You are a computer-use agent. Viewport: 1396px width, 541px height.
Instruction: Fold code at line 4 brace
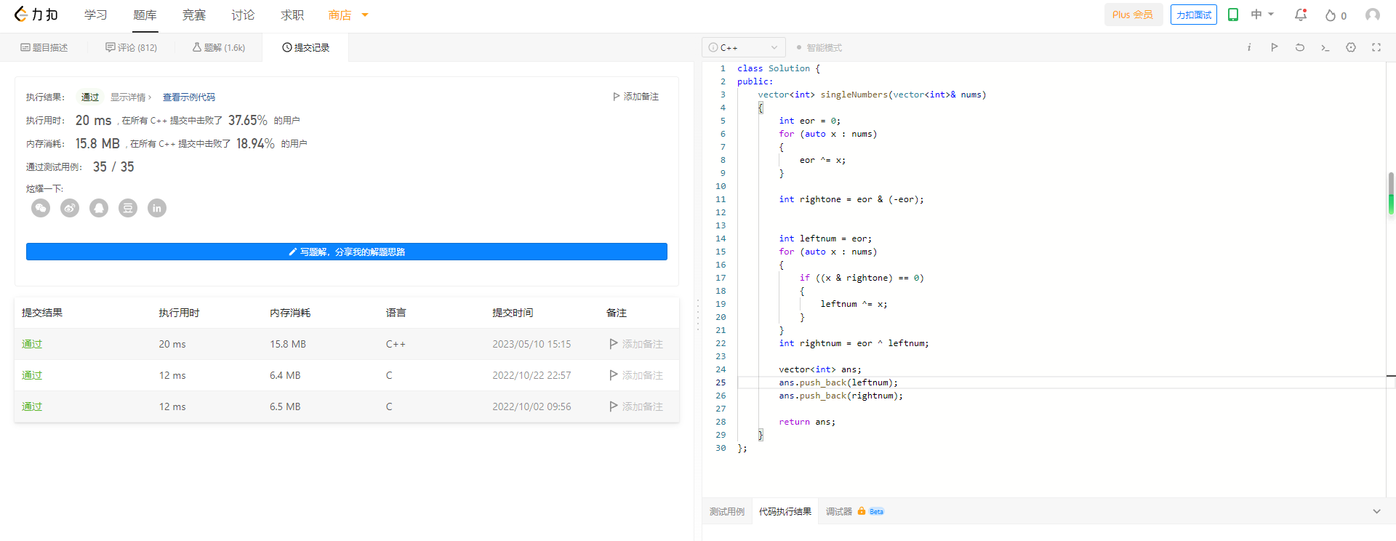coord(761,108)
